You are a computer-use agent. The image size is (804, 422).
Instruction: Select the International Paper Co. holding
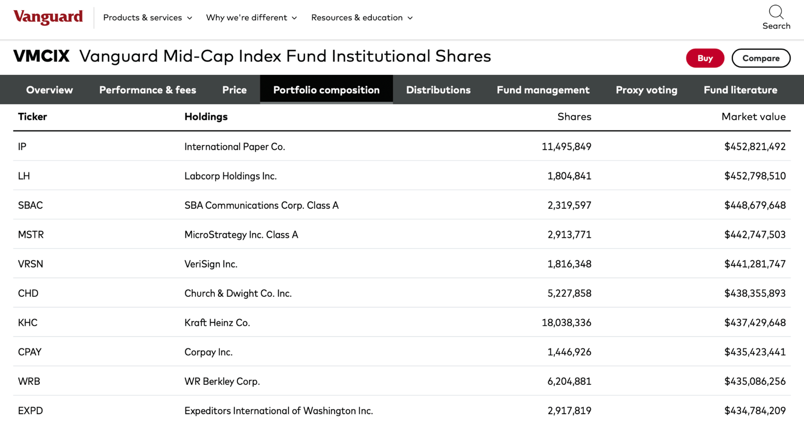tap(234, 147)
